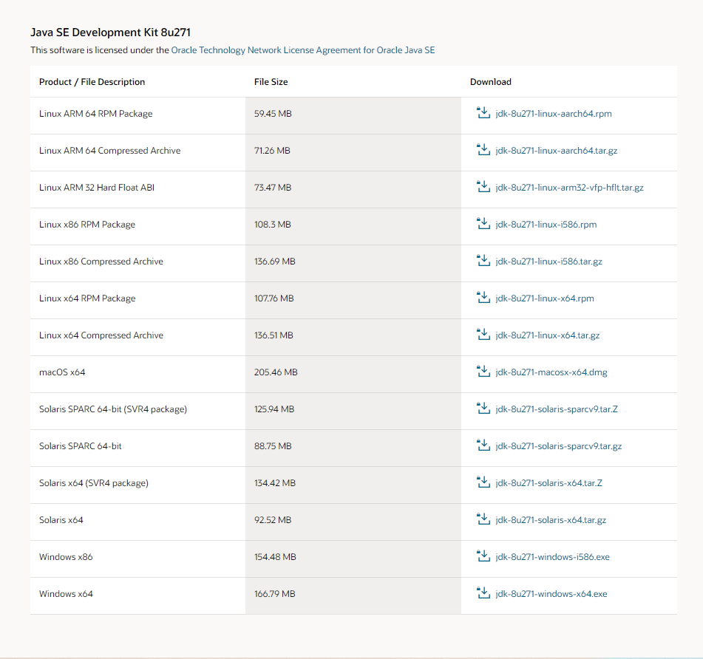Download jdk-8u271-windows-i586.exe link

pos(553,557)
